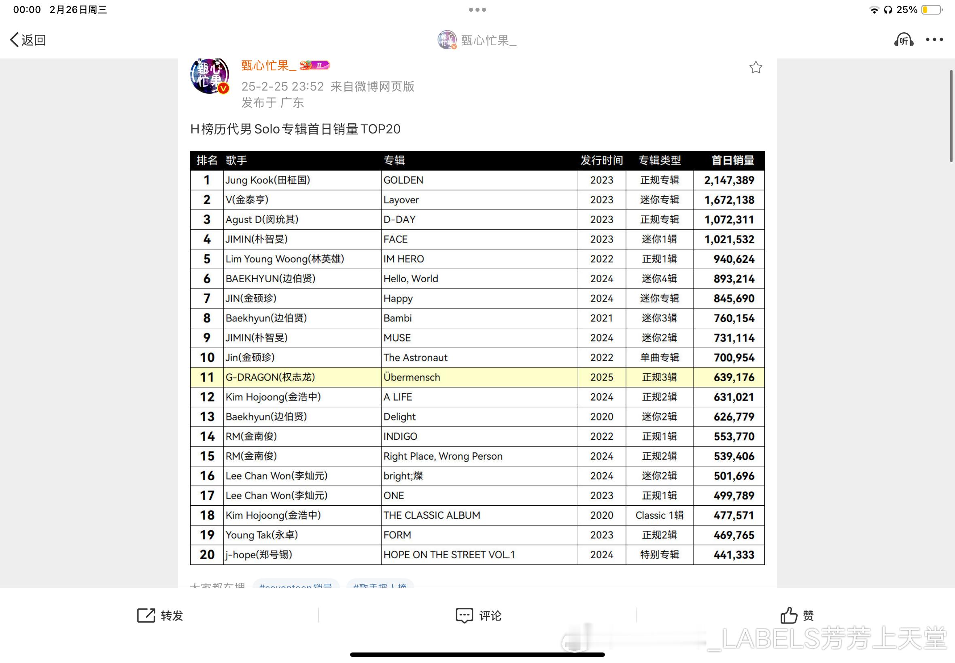Open the three-dot more options menu
Screen dimensions: 955x663
coord(934,40)
